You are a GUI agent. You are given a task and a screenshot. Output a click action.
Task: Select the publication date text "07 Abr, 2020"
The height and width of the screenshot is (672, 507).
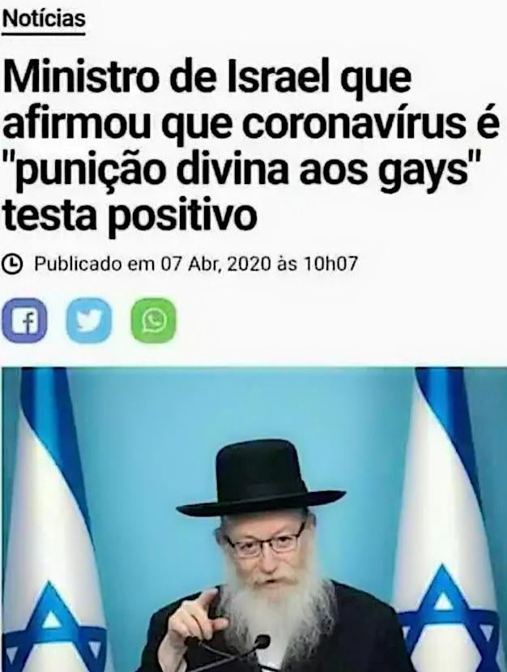pyautogui.click(x=215, y=264)
